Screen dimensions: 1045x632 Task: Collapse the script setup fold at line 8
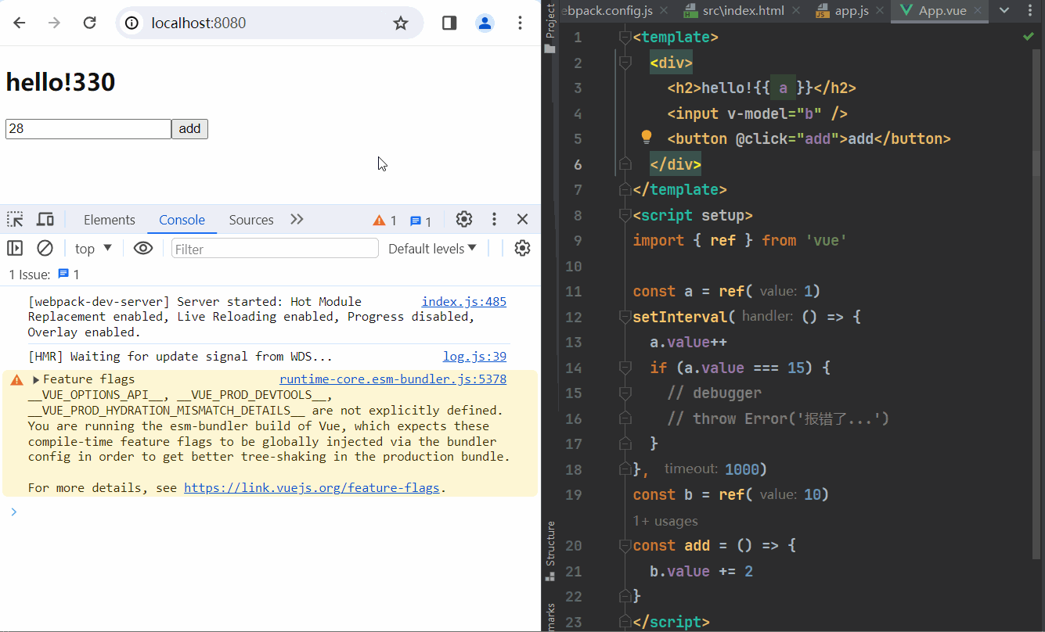tap(625, 215)
